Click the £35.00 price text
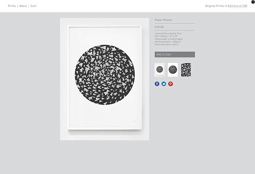This screenshot has width=255, height=174. click(159, 27)
